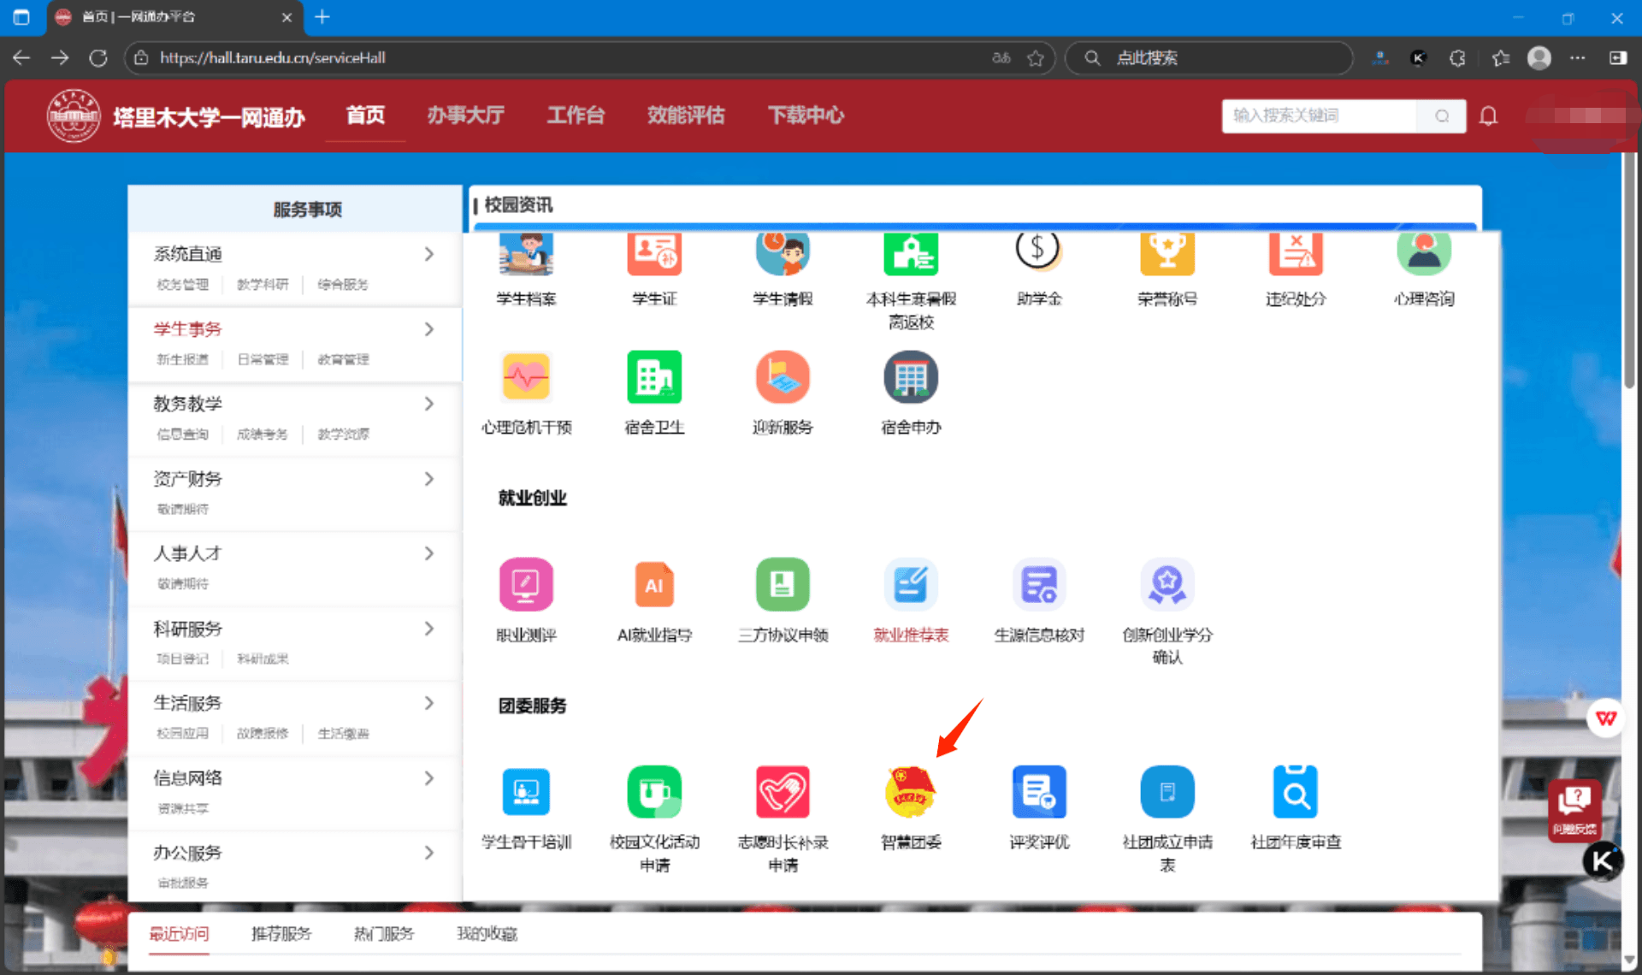This screenshot has height=975, width=1642.
Task: Expand the 生活服务 category arrow
Action: [429, 703]
